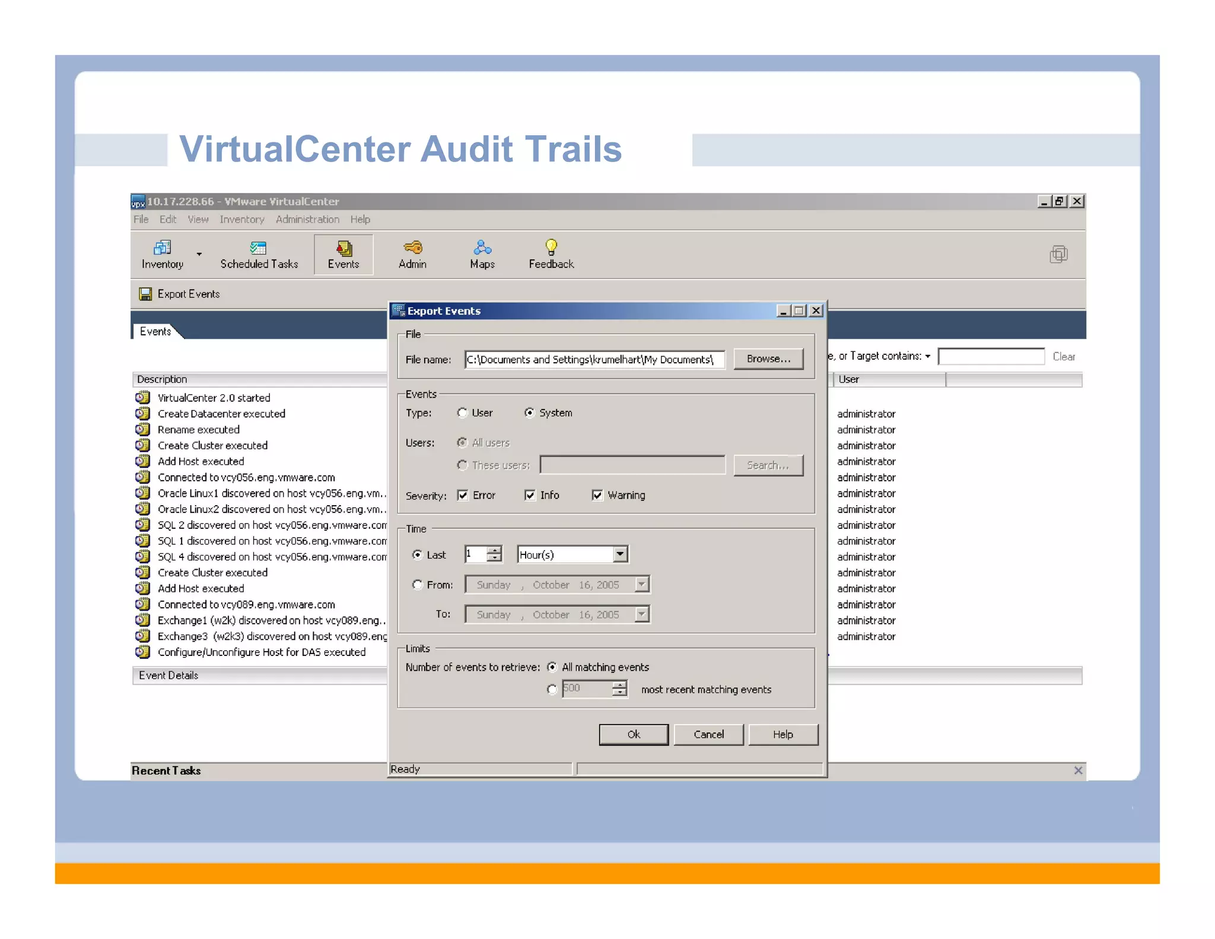Open the Administration menu

[x=307, y=220]
